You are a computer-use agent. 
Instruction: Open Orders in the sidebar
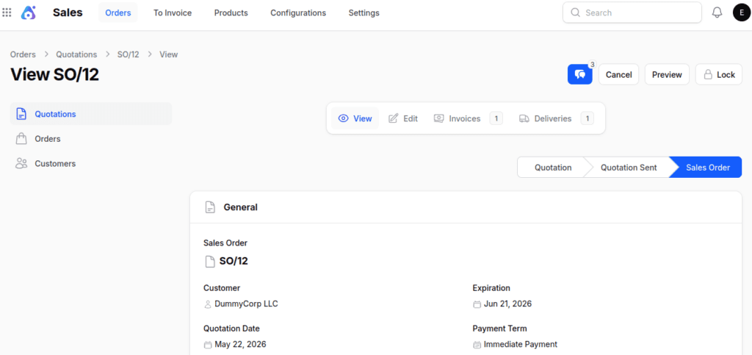tap(91, 139)
